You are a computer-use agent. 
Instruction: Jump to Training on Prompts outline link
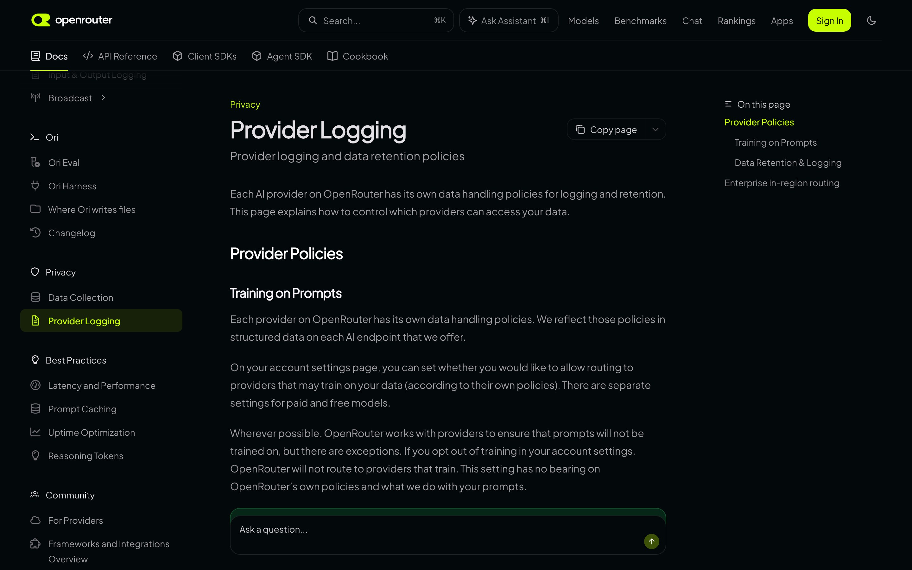[x=775, y=142]
